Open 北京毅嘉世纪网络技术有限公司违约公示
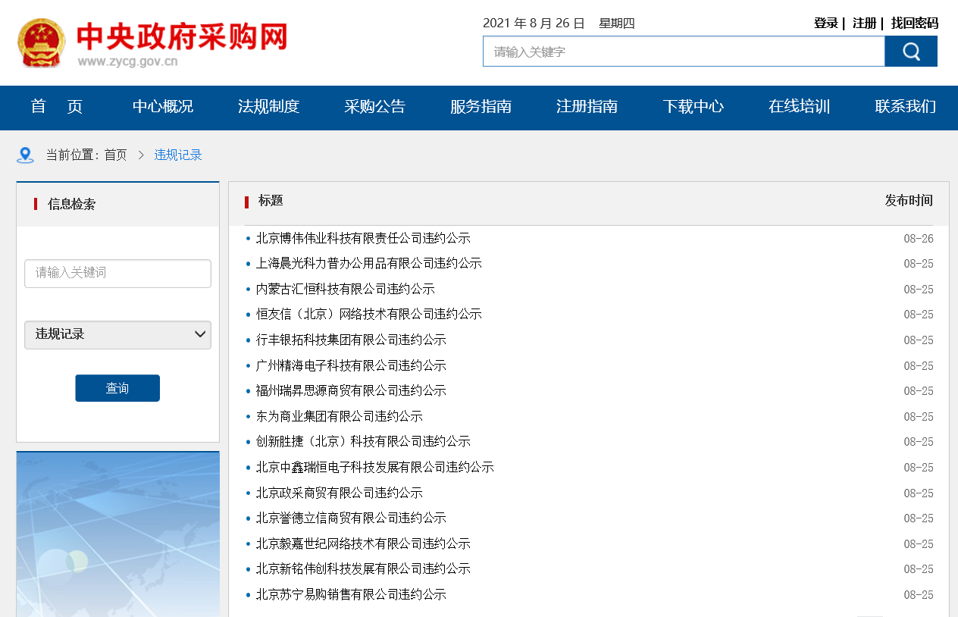The width and height of the screenshot is (958, 617). [363, 544]
